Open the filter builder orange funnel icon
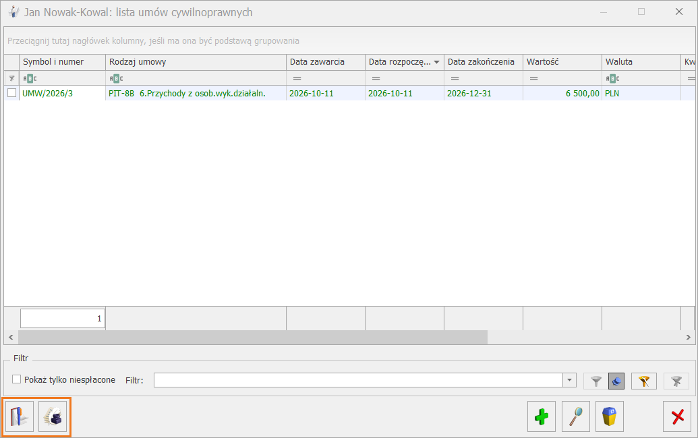This screenshot has width=698, height=438. click(x=644, y=381)
